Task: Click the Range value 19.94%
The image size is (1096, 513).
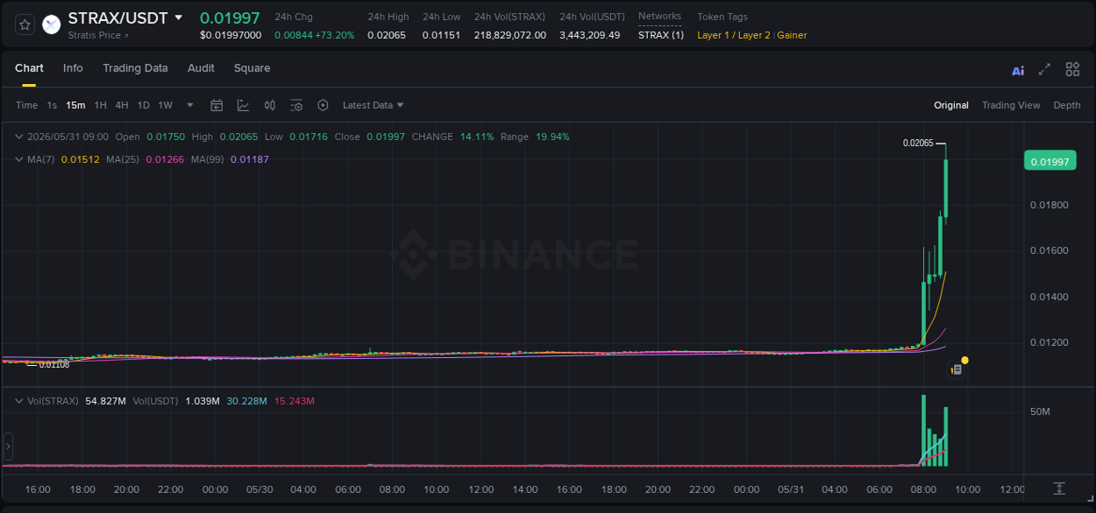Action: pyautogui.click(x=552, y=137)
